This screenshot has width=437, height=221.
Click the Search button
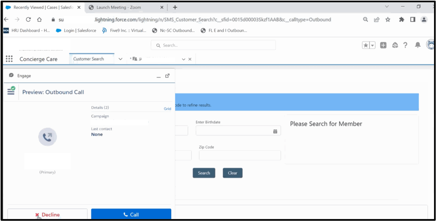click(204, 173)
